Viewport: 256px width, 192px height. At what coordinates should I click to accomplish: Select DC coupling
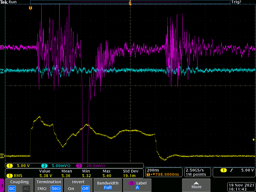pos(12,188)
